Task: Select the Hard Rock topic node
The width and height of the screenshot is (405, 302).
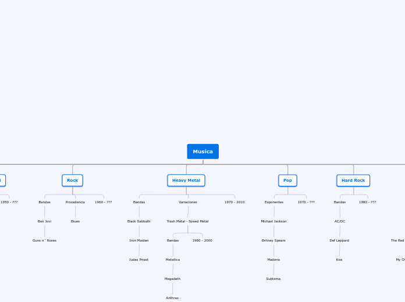Action: coord(353,180)
